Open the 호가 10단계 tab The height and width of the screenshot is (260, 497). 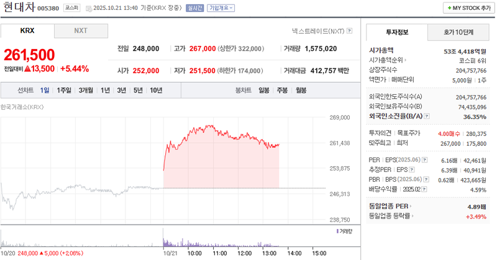(x=458, y=32)
